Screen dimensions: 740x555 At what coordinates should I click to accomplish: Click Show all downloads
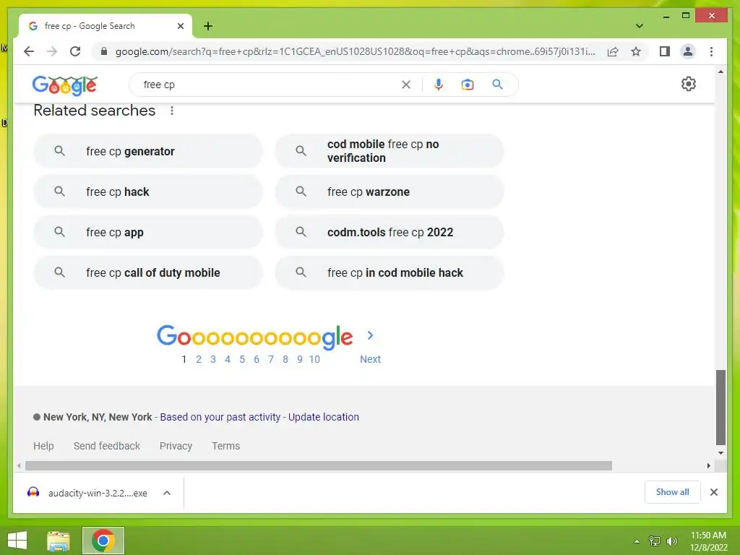(x=672, y=491)
